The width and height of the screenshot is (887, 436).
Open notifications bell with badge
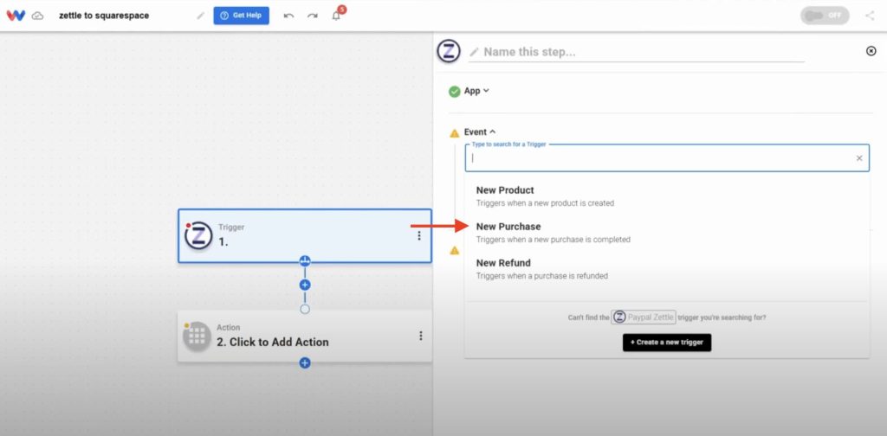pyautogui.click(x=337, y=14)
